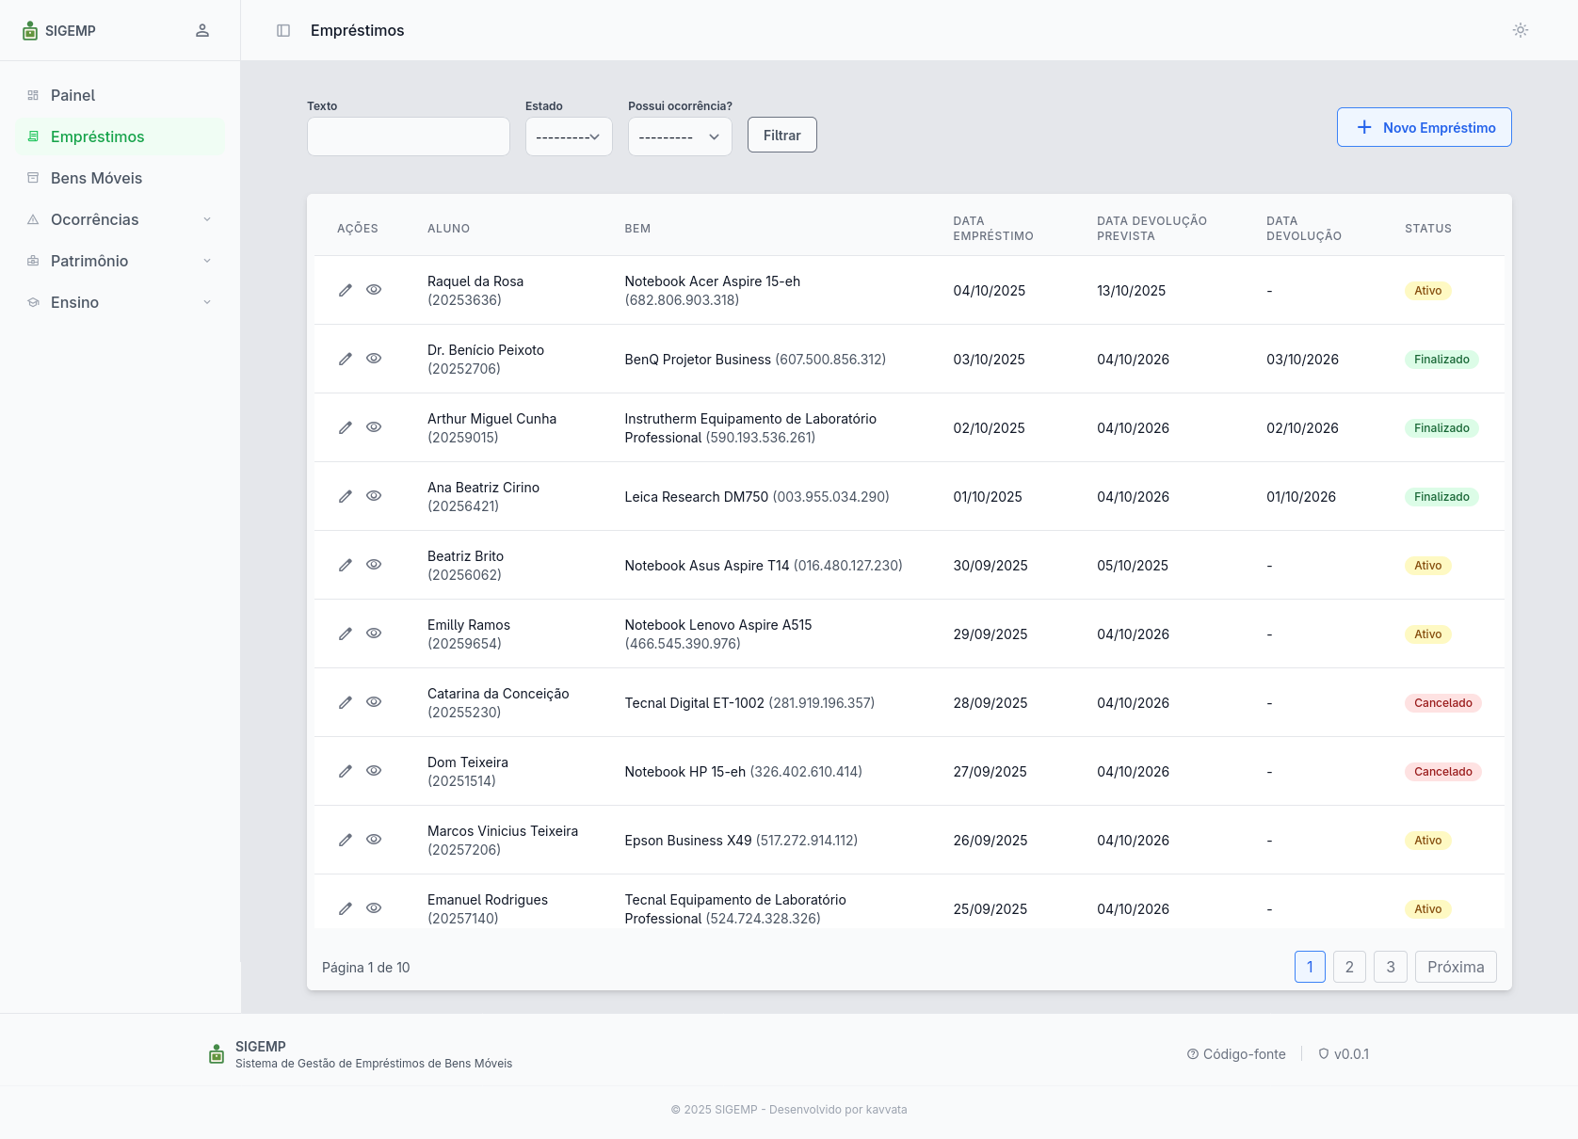Click the Bem column header
Viewport: 1578px width, 1139px height.
[637, 229]
